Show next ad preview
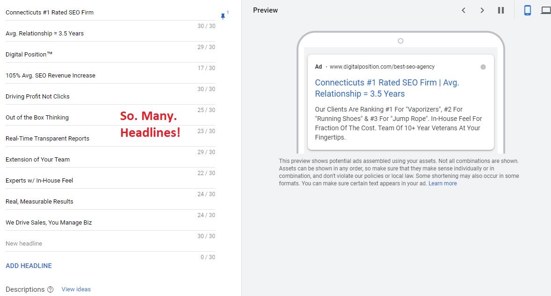The image size is (551, 296). pyautogui.click(x=482, y=11)
